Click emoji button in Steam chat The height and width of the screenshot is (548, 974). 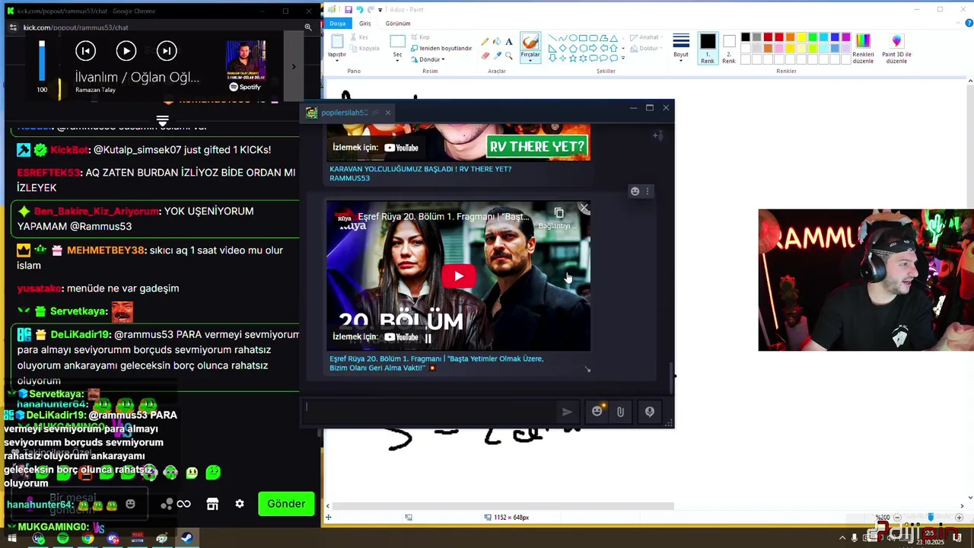point(597,412)
